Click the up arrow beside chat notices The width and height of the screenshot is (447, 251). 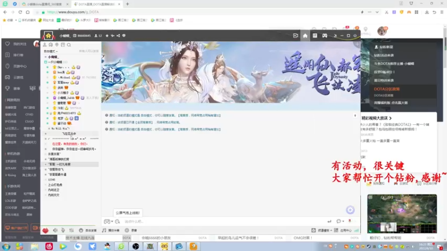(355, 115)
